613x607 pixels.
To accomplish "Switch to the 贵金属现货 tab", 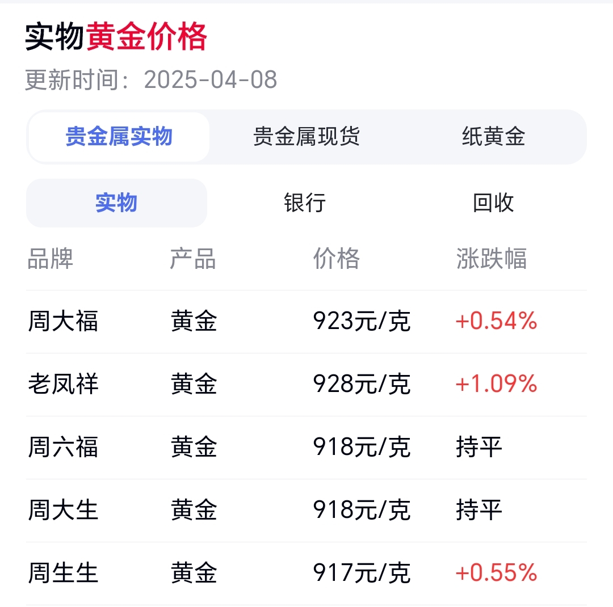I will (306, 136).
